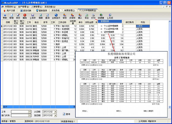Screen dimensions: 172x124
Task: Click the 反审核 unapprove icon
Action: 72,16
